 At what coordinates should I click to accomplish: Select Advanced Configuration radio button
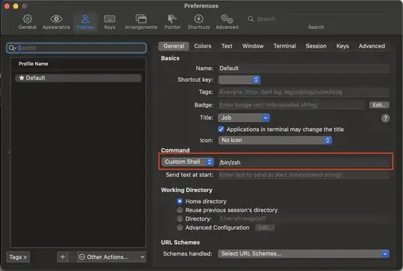[180, 227]
